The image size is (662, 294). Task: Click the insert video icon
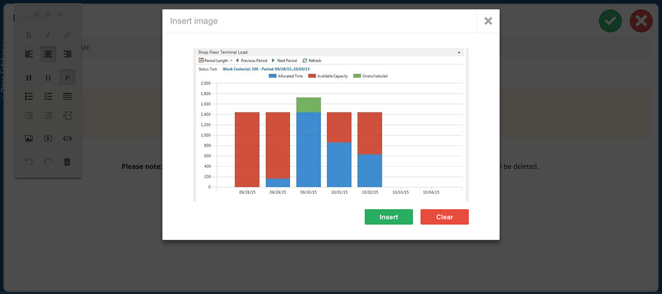pyautogui.click(x=48, y=139)
